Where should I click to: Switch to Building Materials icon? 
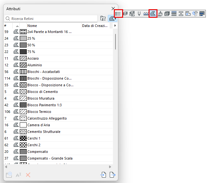(x=167, y=14)
